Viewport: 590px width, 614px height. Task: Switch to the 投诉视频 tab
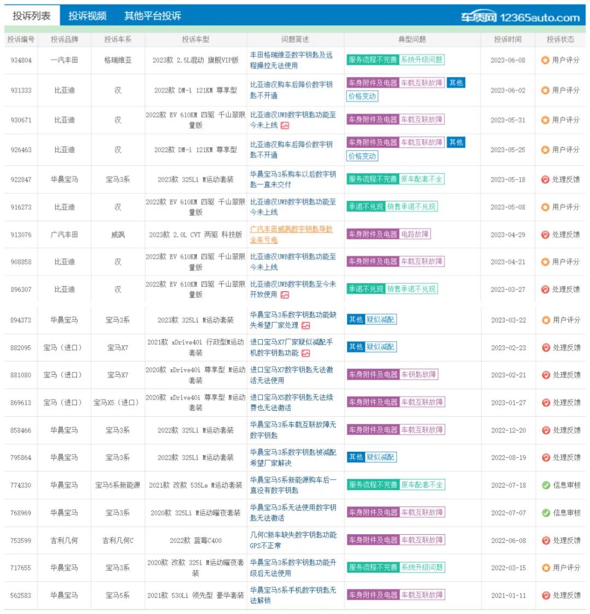tap(87, 16)
